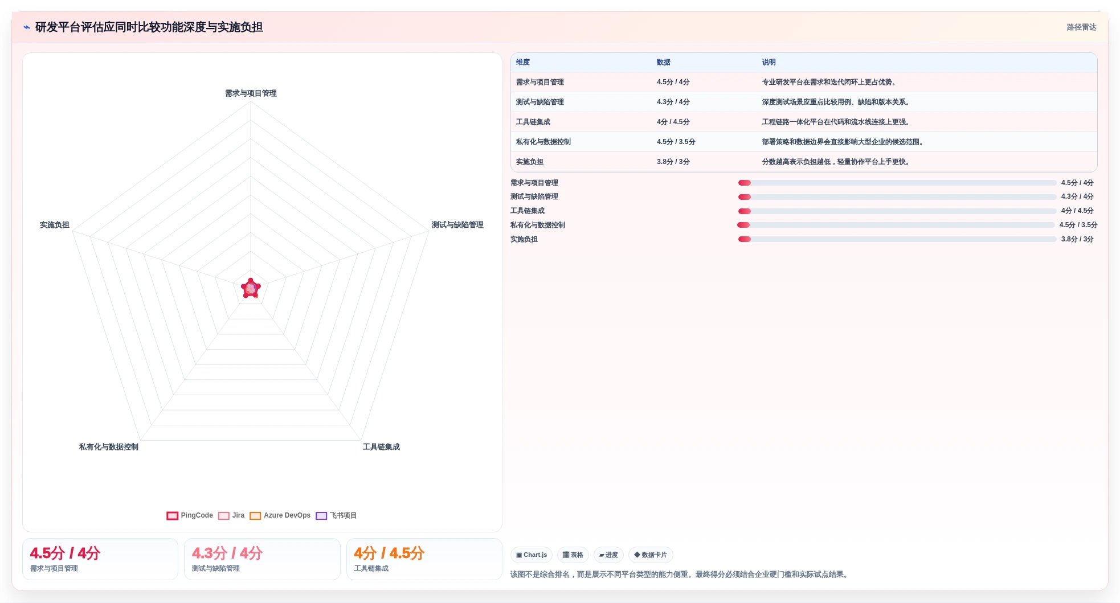Click the 路径雷达 label at top right
Screen dimensions: 1120x603
(1081, 27)
